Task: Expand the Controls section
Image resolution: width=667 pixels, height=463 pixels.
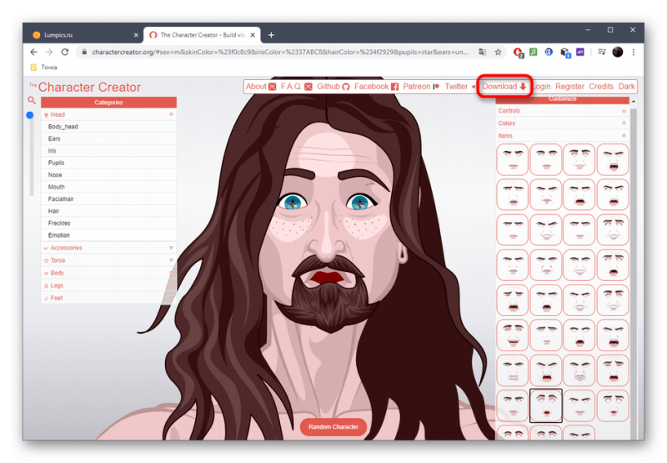Action: [562, 111]
